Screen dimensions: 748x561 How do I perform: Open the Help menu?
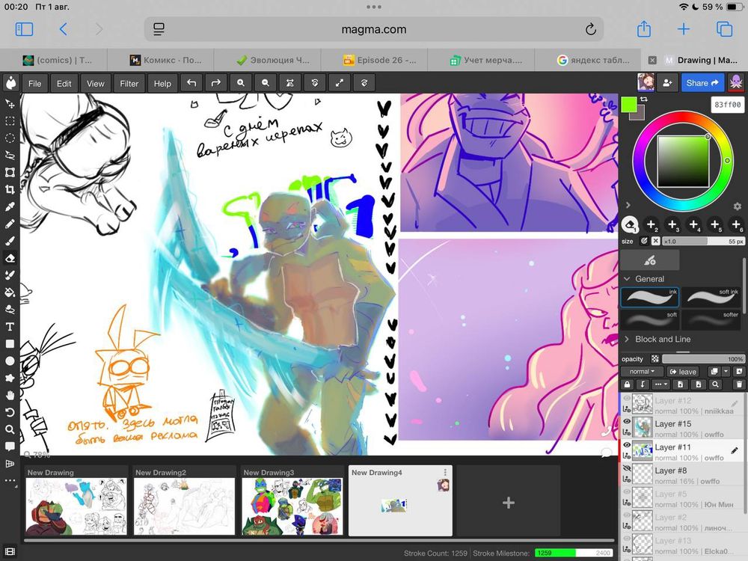162,84
